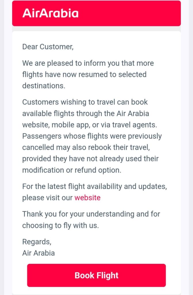Screen dimensions: 193x295
Task: Click the 'Customers wishing to travel' line
Action: point(85,102)
